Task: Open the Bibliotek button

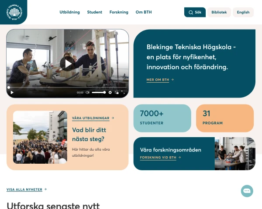Action: (219, 12)
